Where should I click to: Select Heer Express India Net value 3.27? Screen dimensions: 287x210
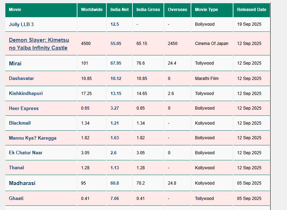click(115, 108)
